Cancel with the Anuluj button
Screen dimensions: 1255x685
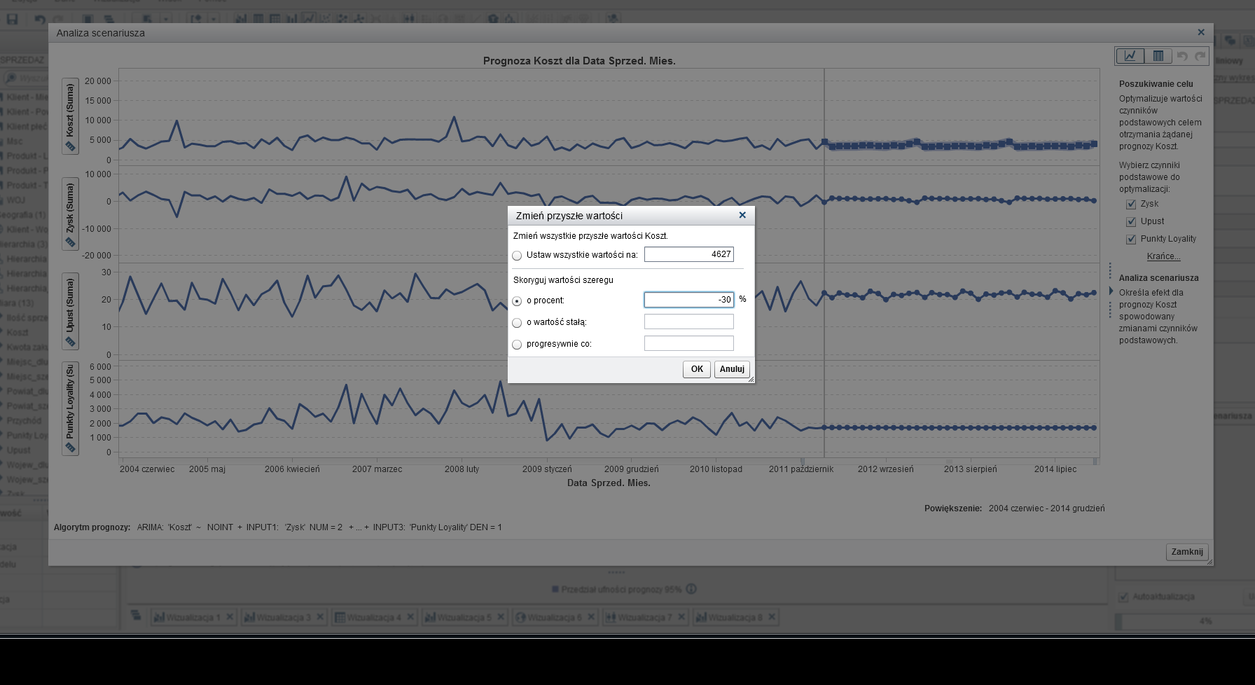pos(732,369)
